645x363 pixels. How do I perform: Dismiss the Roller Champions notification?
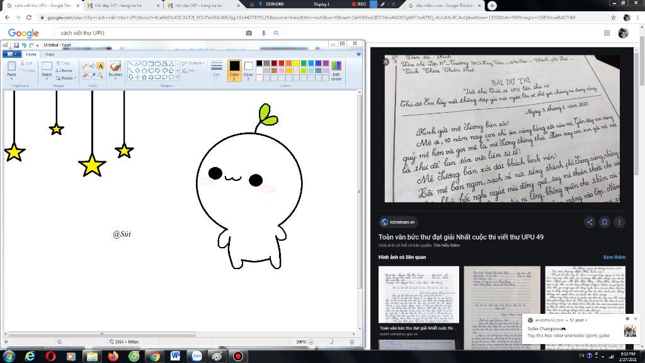click(636, 318)
